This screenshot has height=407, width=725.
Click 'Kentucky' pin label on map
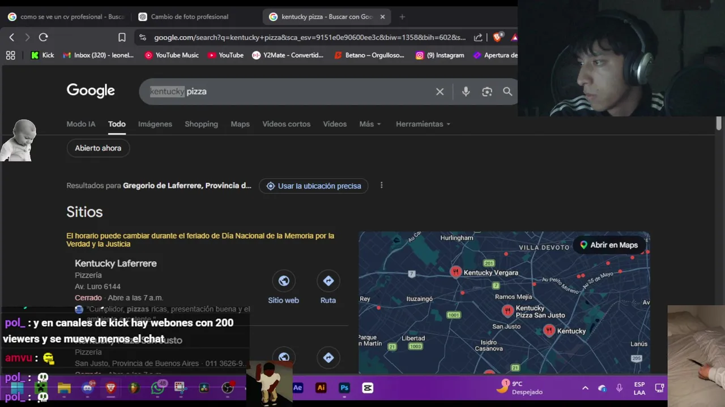point(572,331)
